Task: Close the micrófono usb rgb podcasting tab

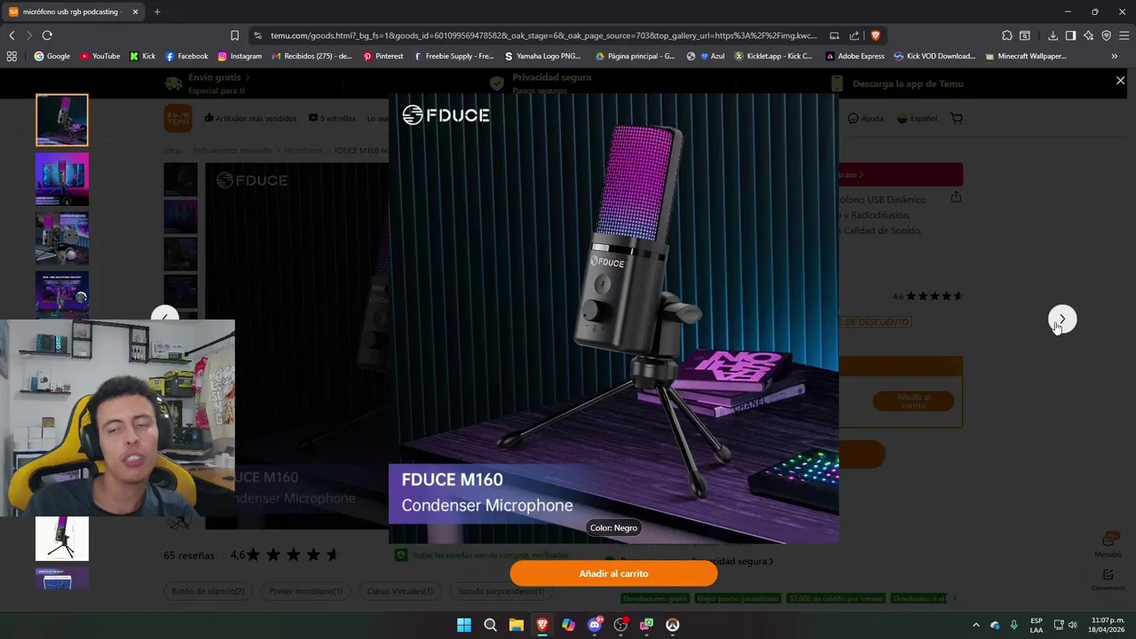Action: pyautogui.click(x=135, y=12)
